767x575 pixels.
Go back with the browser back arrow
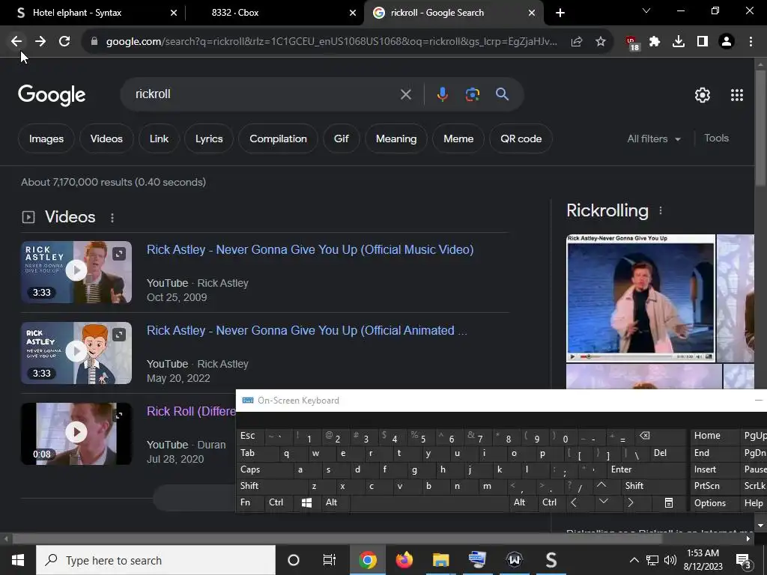[x=16, y=42]
